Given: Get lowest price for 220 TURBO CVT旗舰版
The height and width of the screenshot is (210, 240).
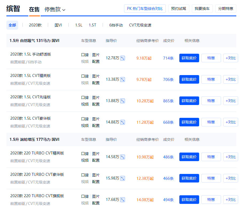Looking at the screenshot, I should [189, 200].
